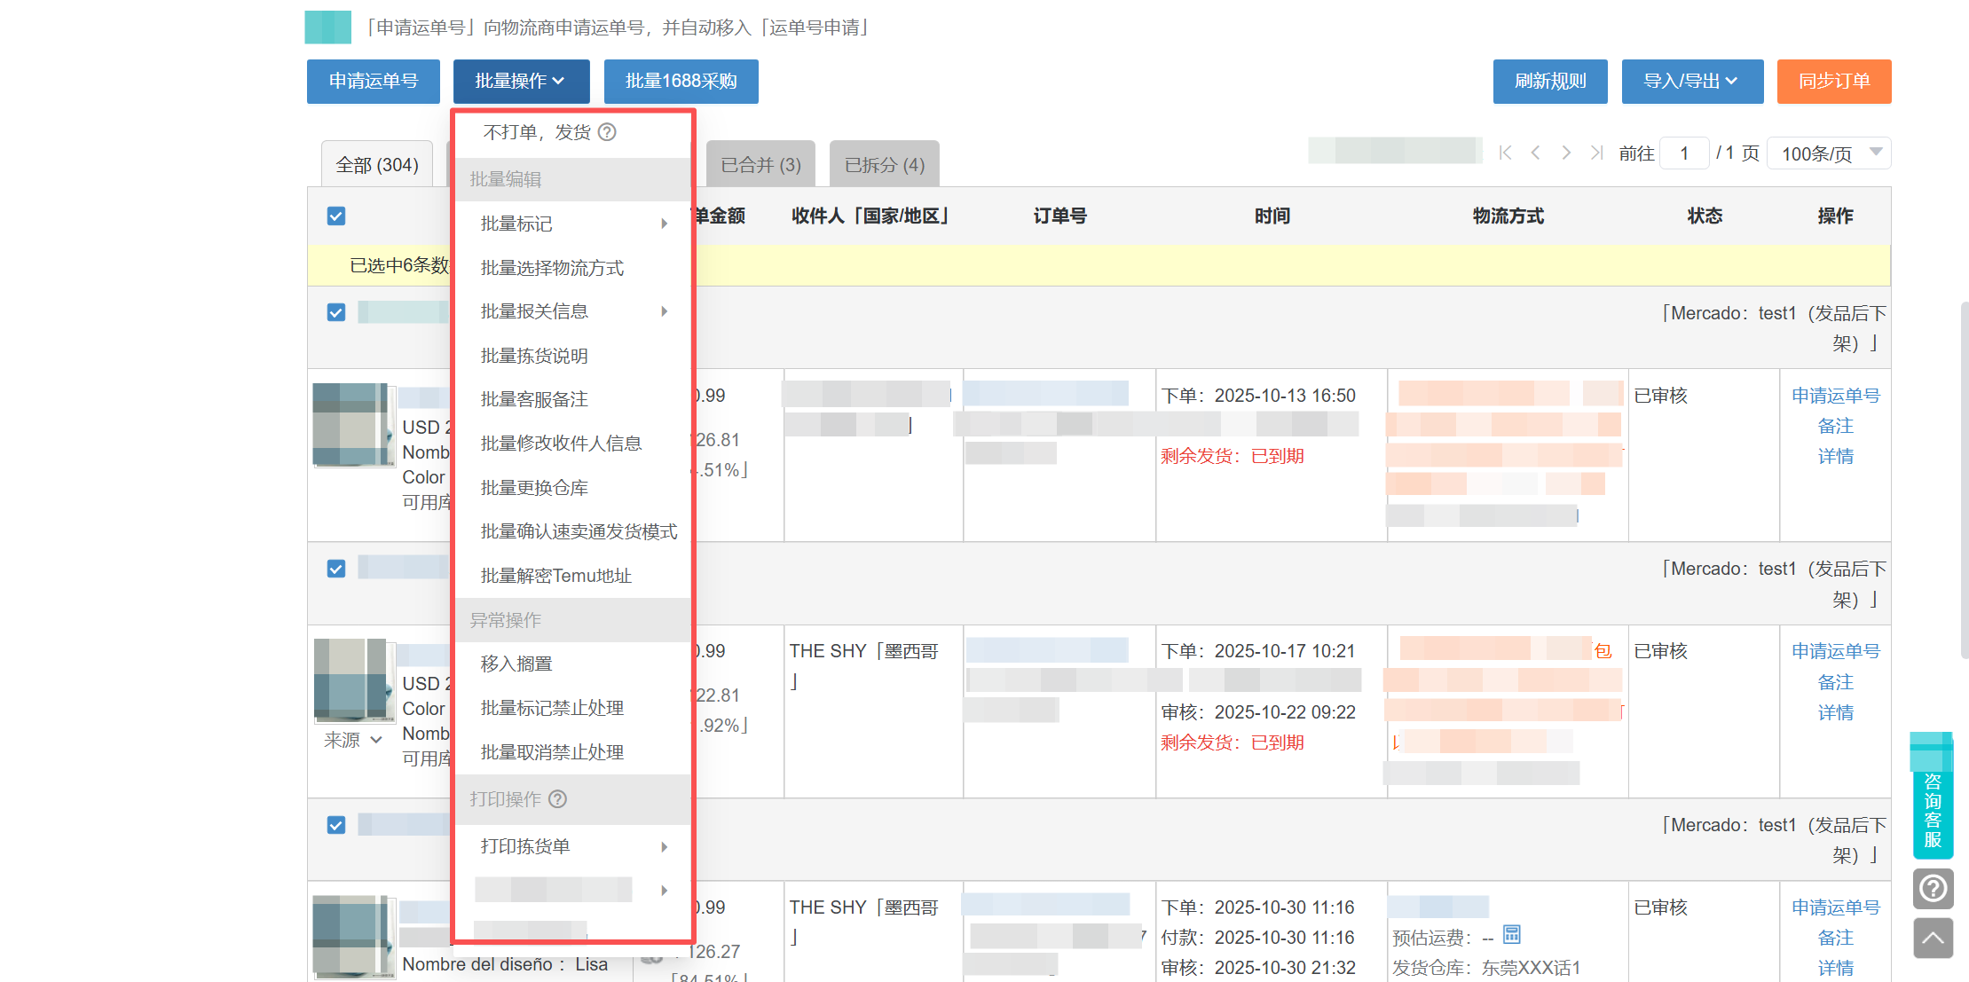Click page number input field
The width and height of the screenshot is (1969, 982).
(x=1683, y=153)
